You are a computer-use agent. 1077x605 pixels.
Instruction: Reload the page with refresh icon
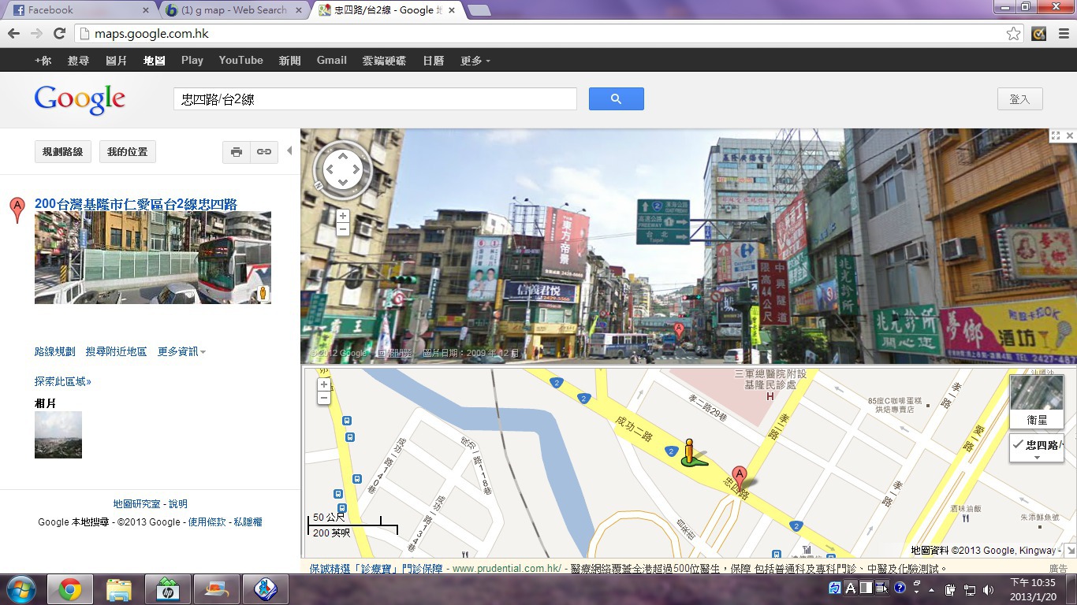tap(59, 33)
